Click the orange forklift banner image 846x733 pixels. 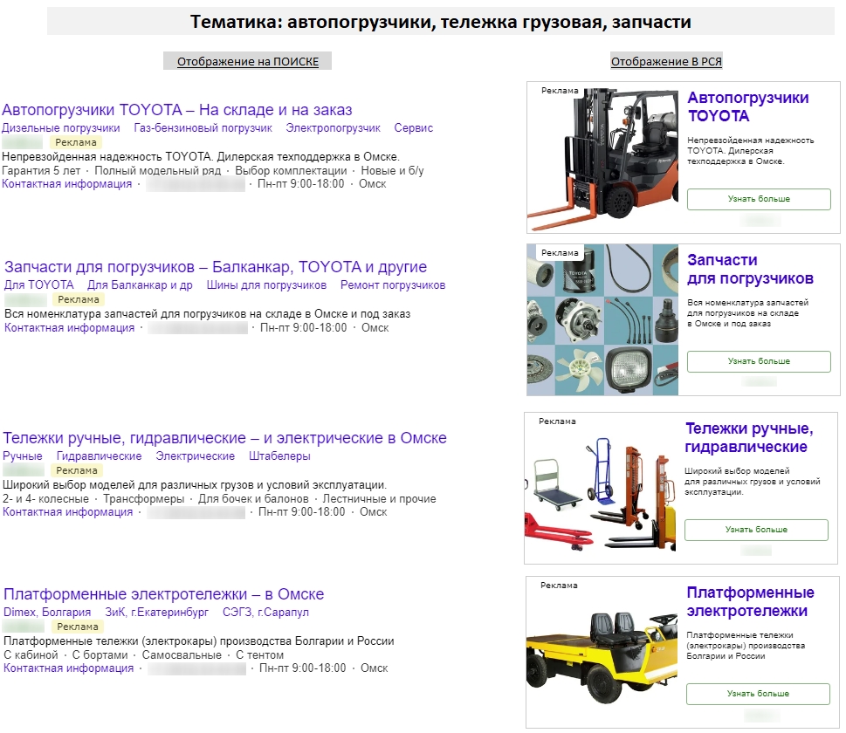click(602, 157)
